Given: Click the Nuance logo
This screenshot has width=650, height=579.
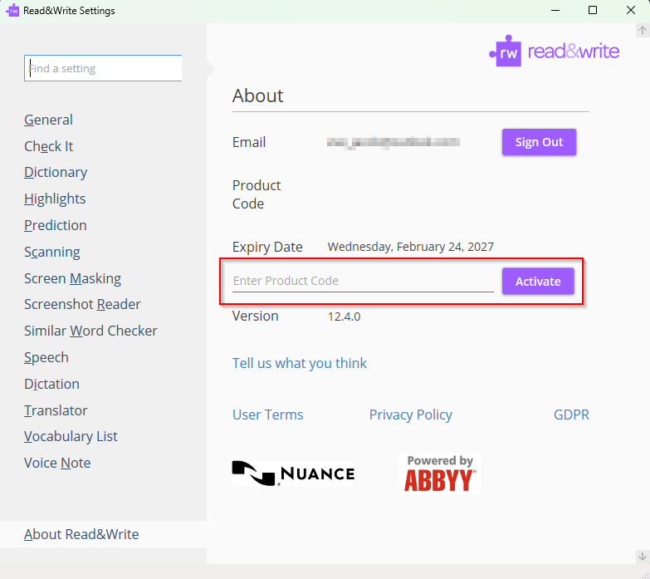Looking at the screenshot, I should [x=293, y=474].
